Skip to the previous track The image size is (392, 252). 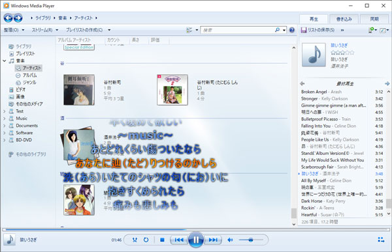[x=179, y=240]
